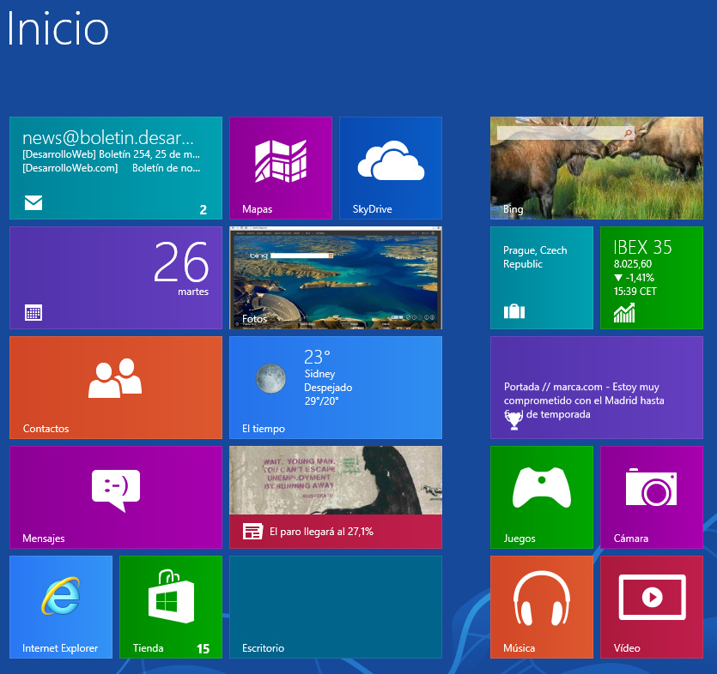
Task: Open Mensajes messaging tile
Action: coord(116,497)
